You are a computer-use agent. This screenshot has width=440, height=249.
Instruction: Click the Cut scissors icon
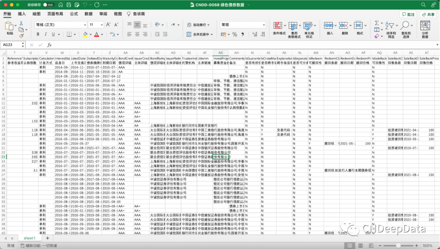point(21,23)
